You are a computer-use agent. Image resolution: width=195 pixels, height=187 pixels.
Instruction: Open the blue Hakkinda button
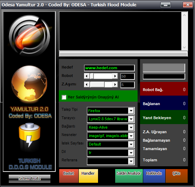[x=154, y=176]
